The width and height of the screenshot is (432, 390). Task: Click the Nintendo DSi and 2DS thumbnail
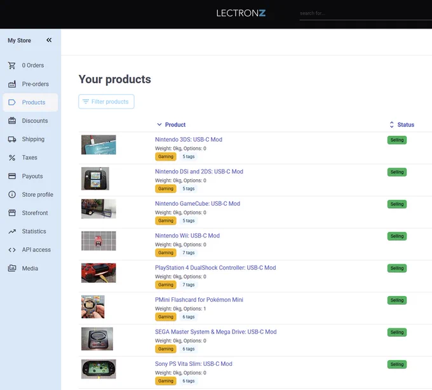pos(95,178)
